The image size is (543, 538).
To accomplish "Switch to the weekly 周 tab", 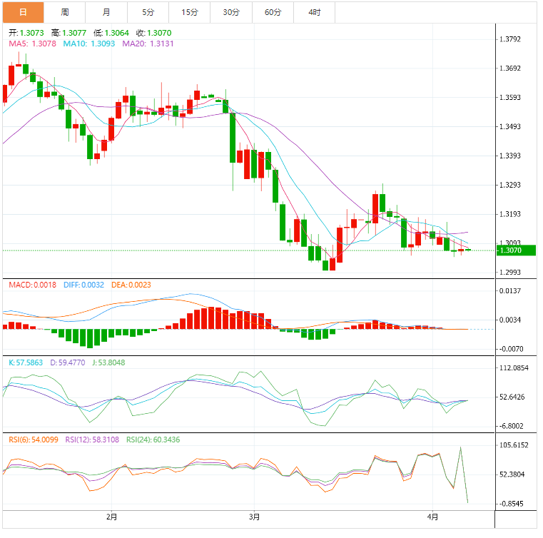I will pyautogui.click(x=65, y=12).
